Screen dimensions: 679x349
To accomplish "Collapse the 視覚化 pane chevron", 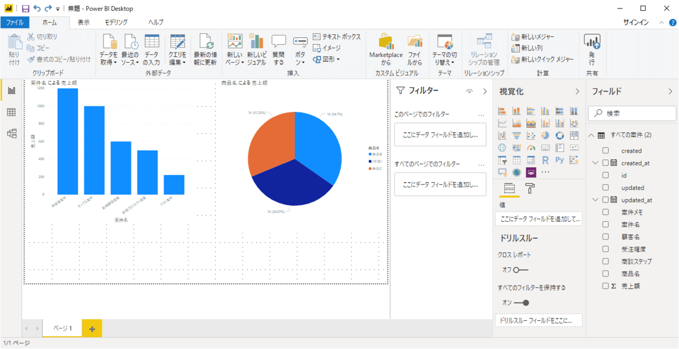I will tap(577, 91).
